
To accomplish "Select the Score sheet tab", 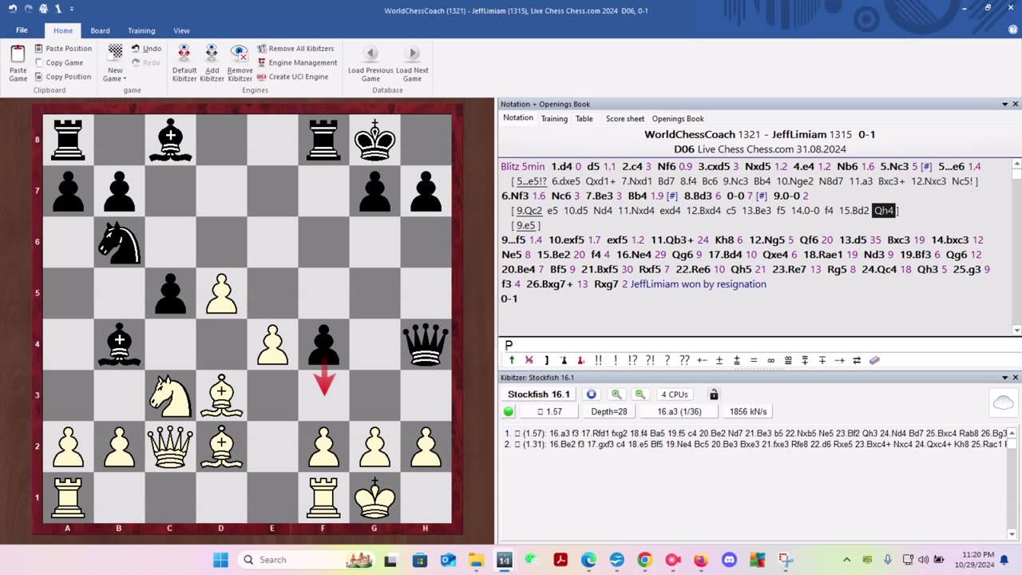I will pos(625,118).
